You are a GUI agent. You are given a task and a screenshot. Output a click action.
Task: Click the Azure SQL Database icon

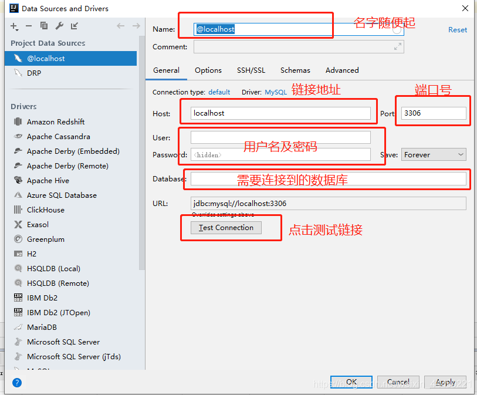(x=18, y=195)
